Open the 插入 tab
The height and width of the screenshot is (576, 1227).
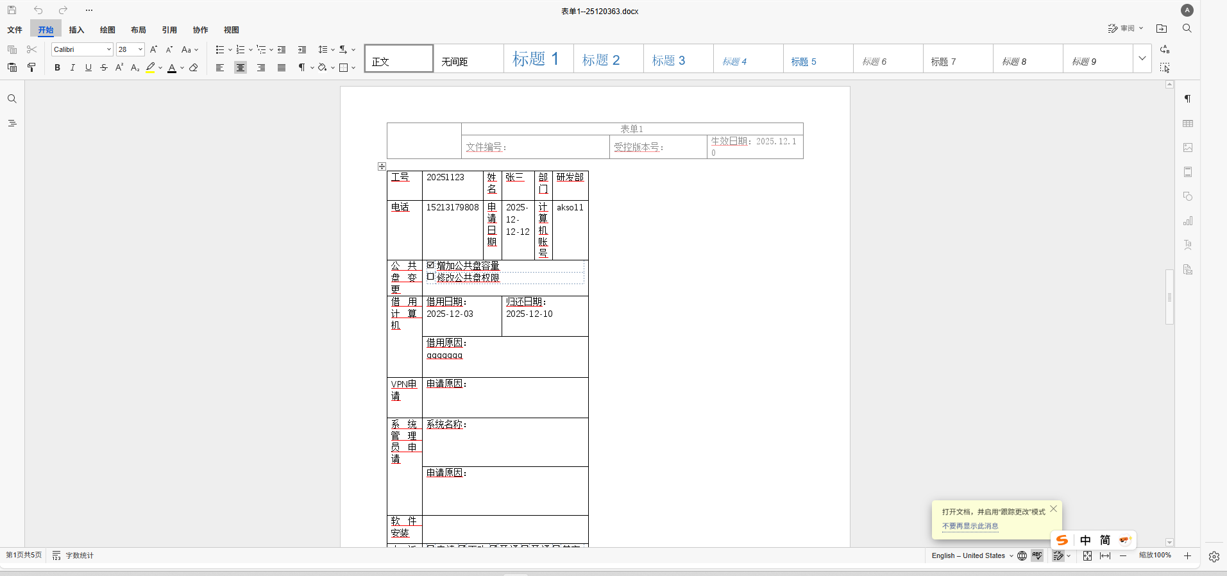click(x=76, y=30)
